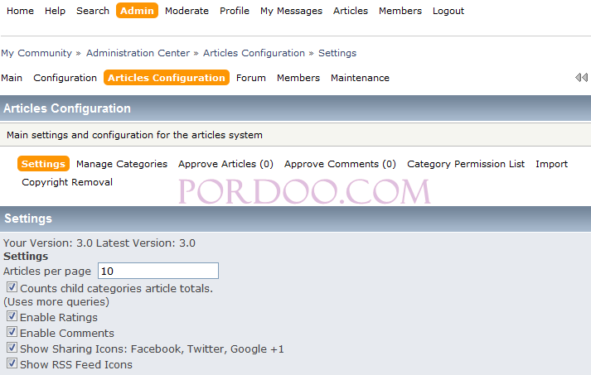Switch to the Main admin tab
Image resolution: width=591 pixels, height=375 pixels.
[12, 78]
